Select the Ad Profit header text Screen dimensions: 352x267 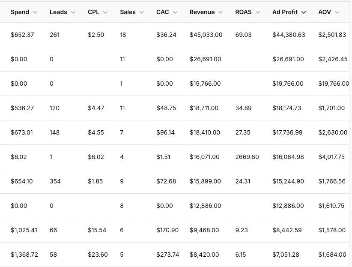[x=285, y=12]
